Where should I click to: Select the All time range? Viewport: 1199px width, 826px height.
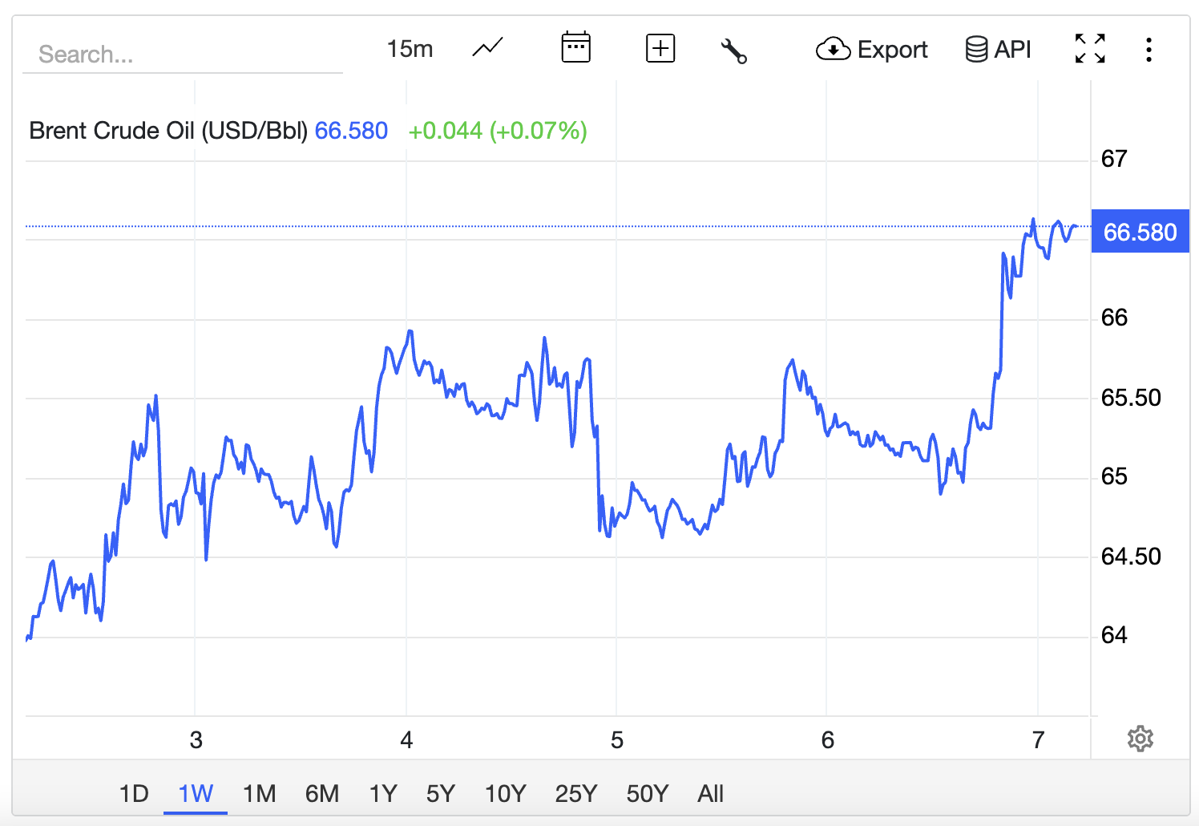tap(710, 794)
